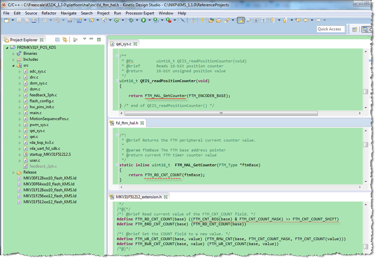Viewport: 375px width, 258px height.
Task: Maximize the Project Explorer panel
Action: (99, 40)
